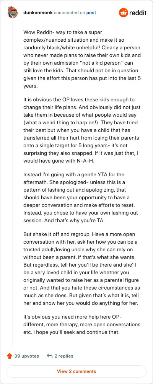Click the dunkenmonk avatar image
The height and width of the screenshot is (384, 153).
pos(13,13)
